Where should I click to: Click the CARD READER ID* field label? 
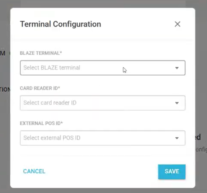(x=40, y=88)
